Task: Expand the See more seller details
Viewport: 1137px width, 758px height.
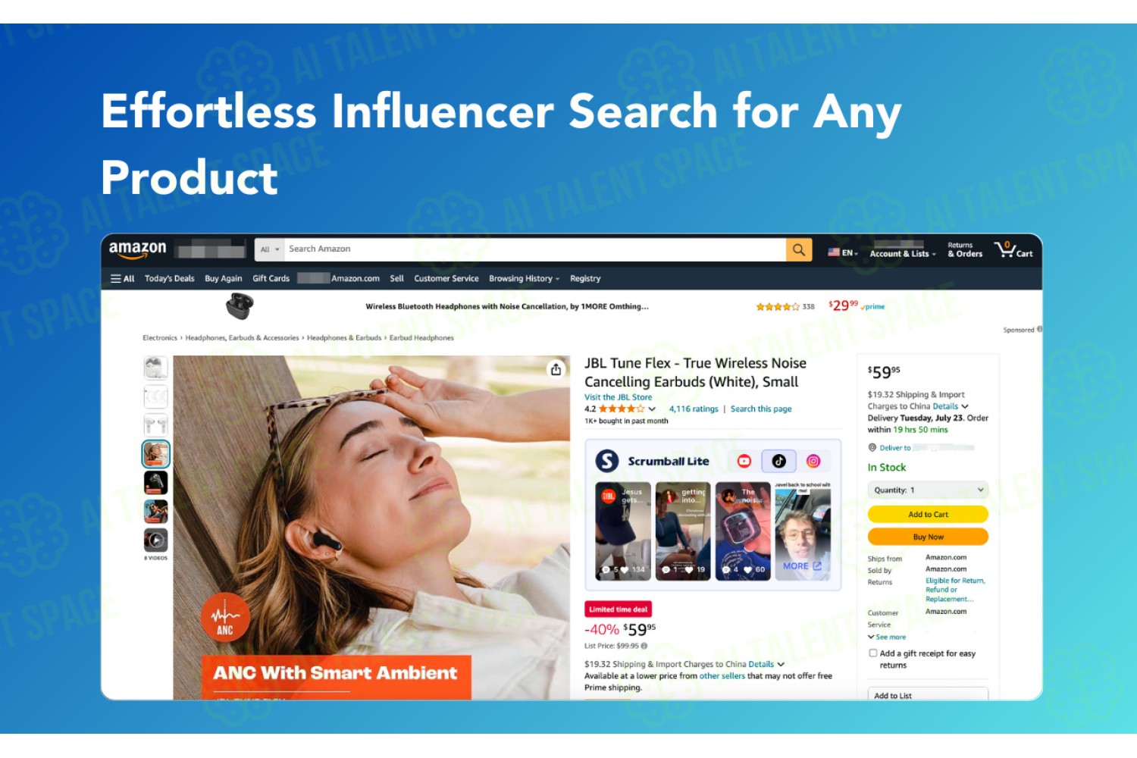Action: [887, 637]
